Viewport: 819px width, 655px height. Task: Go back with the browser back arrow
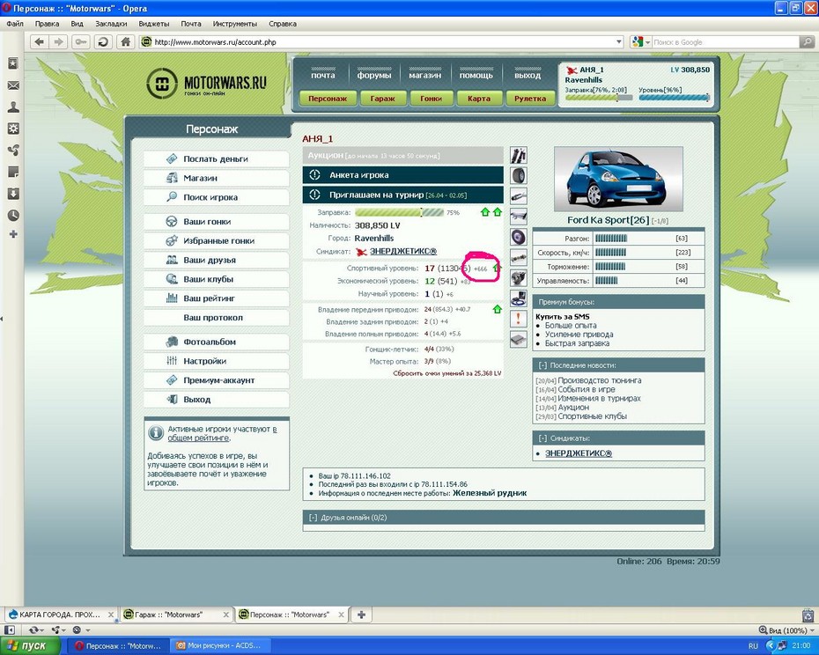[39, 41]
